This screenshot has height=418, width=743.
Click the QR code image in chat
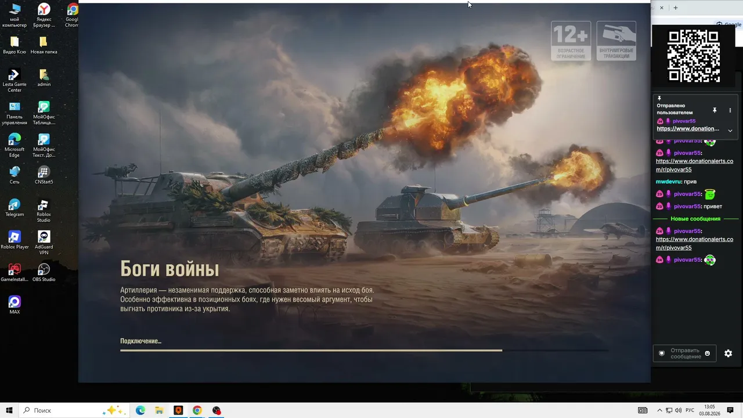(694, 56)
